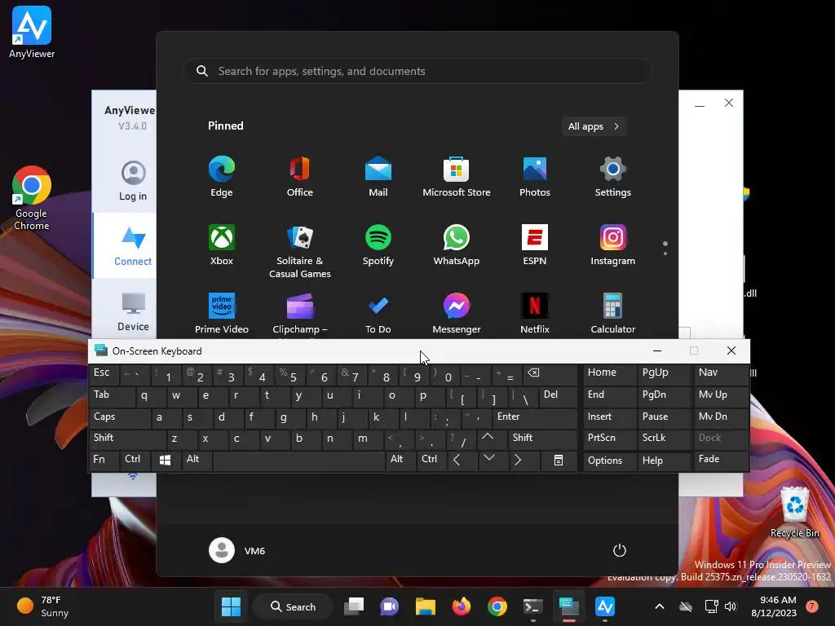The width and height of the screenshot is (835, 626).
Task: Open WhatsApp pinned app
Action: 457,245
